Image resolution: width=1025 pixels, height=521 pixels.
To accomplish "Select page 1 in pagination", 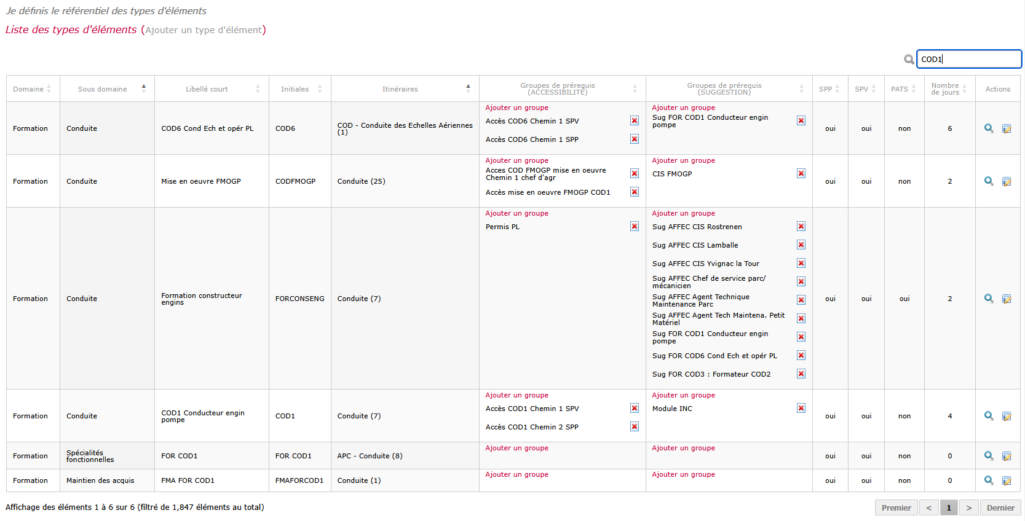I will coord(949,507).
